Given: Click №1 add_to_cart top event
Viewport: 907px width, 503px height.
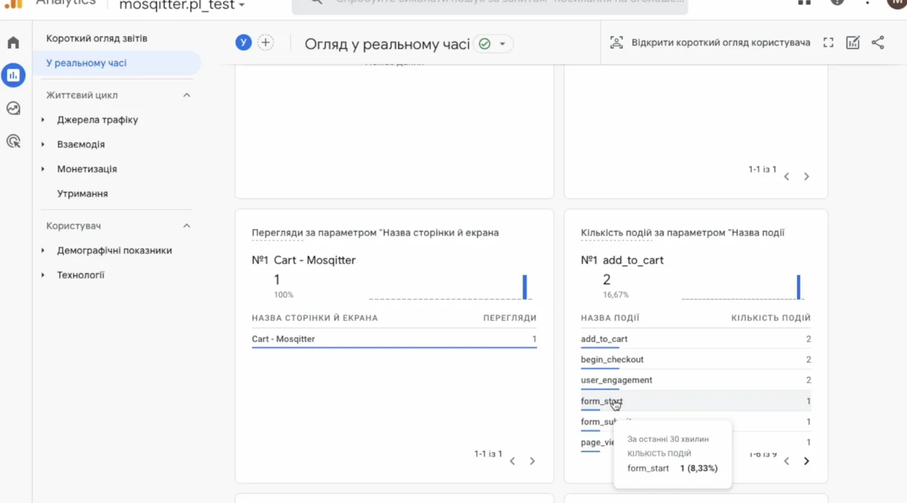Looking at the screenshot, I should (x=622, y=260).
